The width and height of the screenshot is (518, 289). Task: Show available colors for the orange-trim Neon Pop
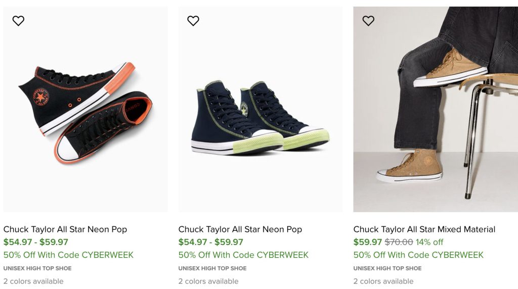tap(33, 281)
